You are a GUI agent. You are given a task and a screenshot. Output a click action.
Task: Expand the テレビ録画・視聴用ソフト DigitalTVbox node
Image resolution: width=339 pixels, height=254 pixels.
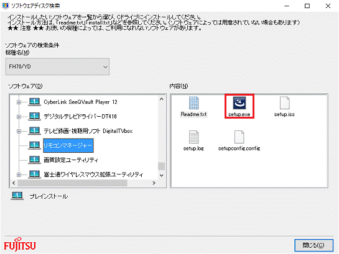click(19, 131)
